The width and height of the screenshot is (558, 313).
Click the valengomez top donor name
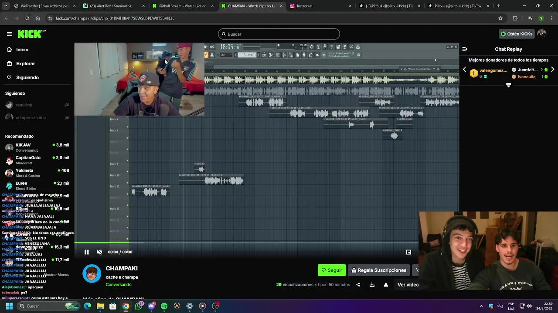point(493,70)
